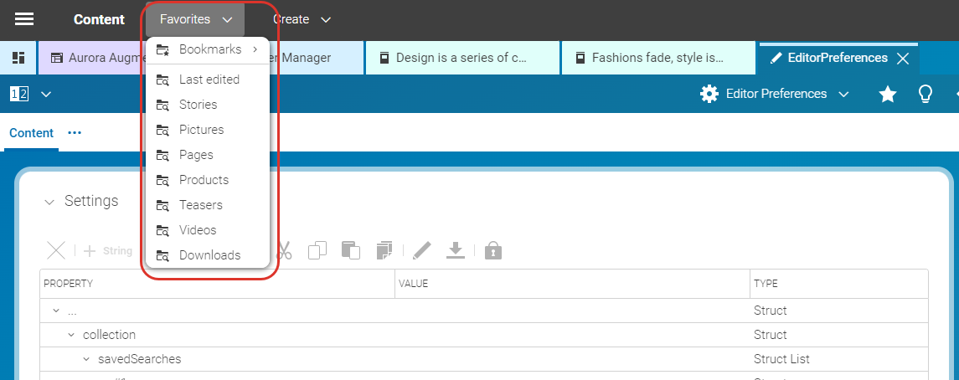Open Bookmarks submenu

[x=208, y=49]
